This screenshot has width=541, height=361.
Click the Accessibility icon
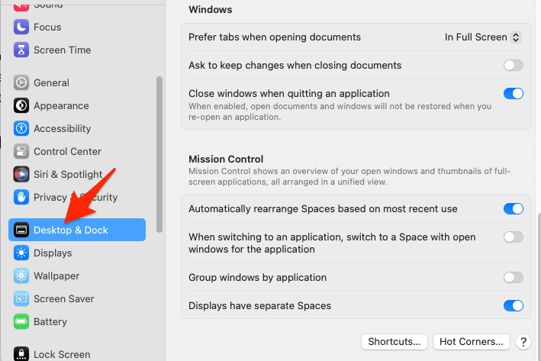coord(21,129)
